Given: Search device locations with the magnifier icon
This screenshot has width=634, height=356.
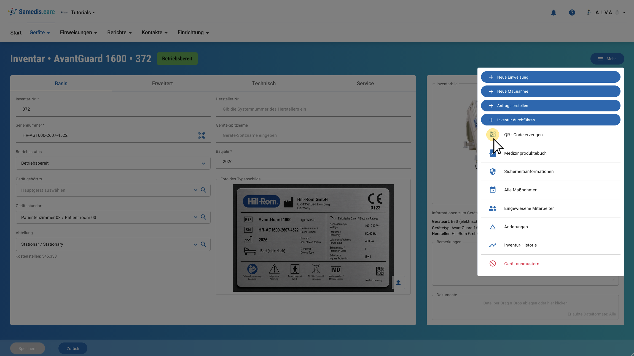Looking at the screenshot, I should (203, 217).
